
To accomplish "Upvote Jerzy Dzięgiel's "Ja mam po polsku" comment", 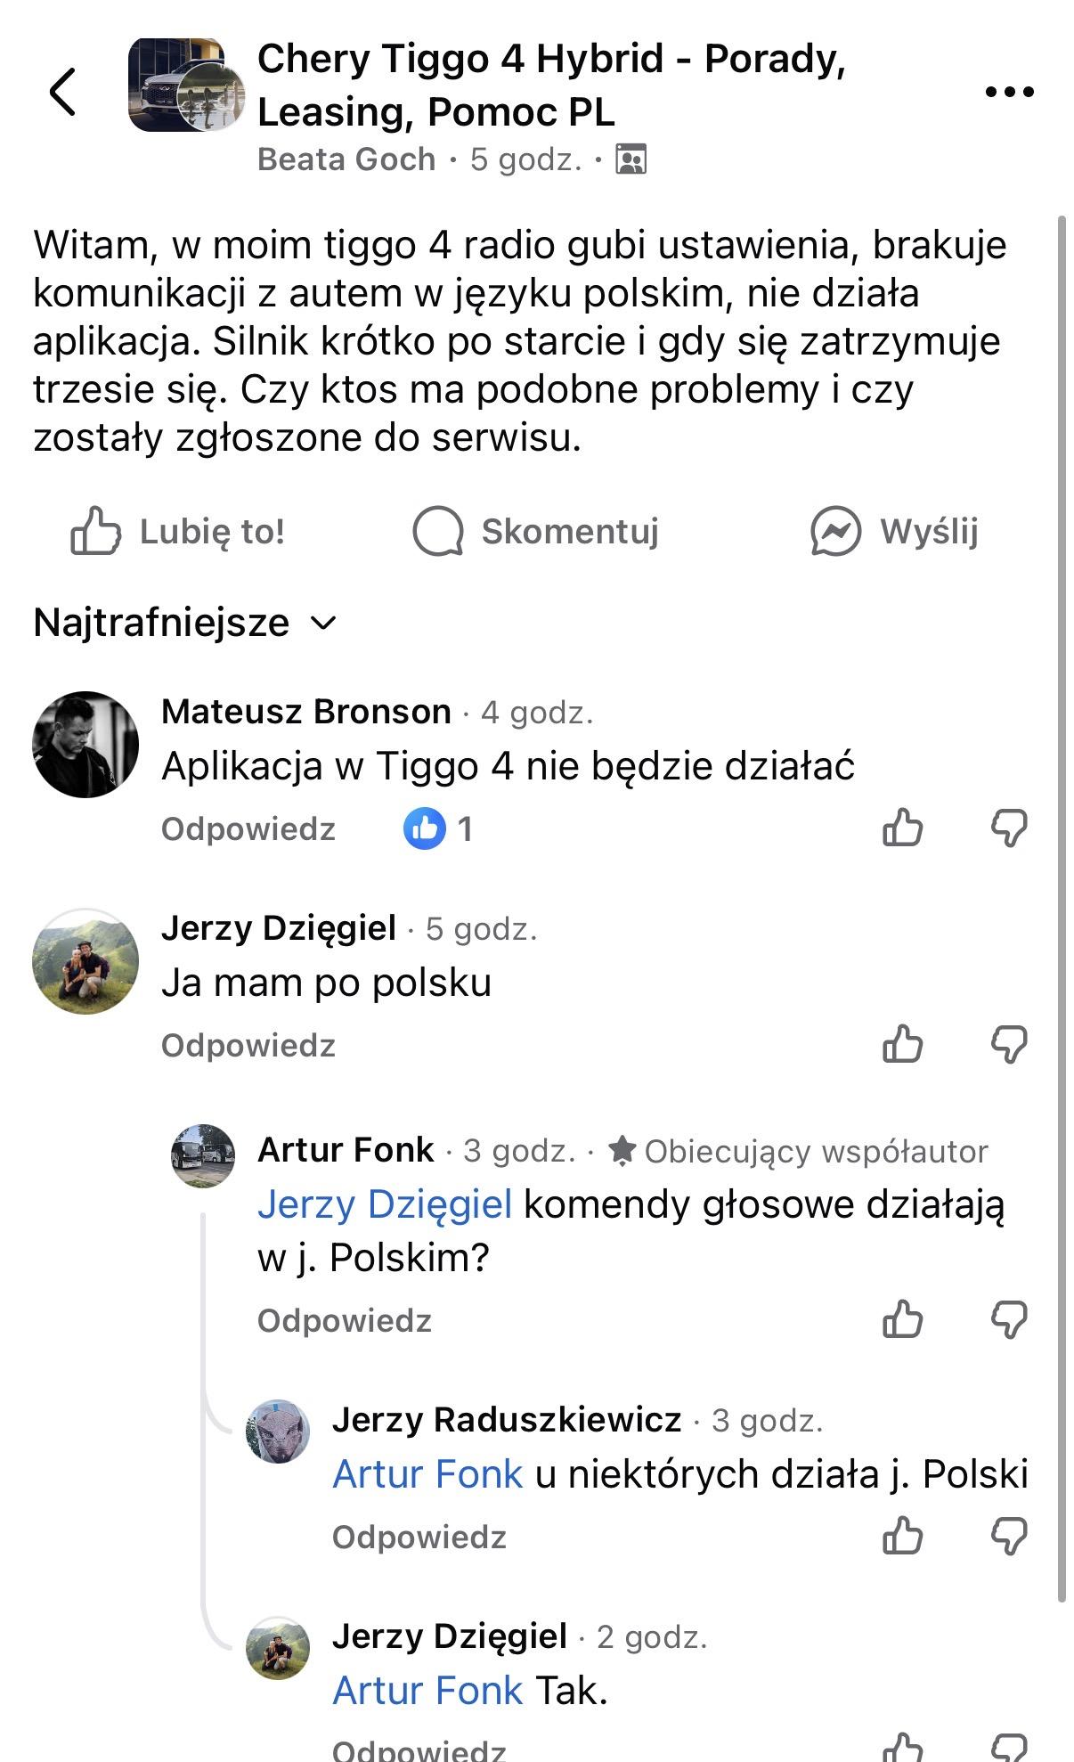I will (x=902, y=1045).
